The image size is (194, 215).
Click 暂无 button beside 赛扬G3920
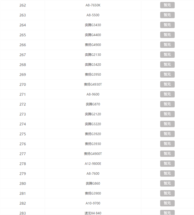point(167,134)
